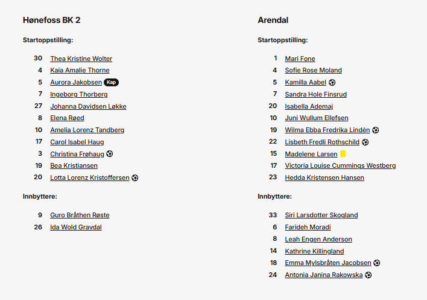Select Victoria Louise Cummings Westberg link
This screenshot has width=427, height=300.
(340, 166)
